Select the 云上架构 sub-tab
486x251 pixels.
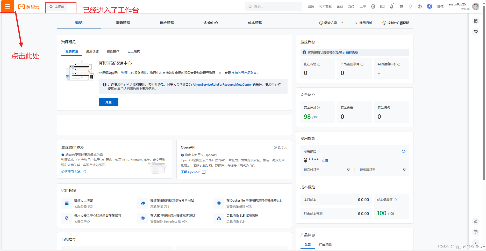pos(134,51)
